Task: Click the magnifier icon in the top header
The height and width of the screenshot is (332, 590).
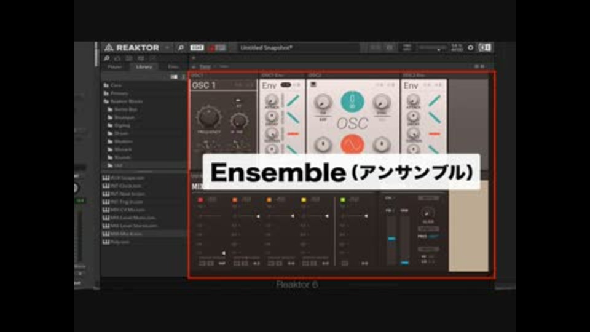Action: 181,48
